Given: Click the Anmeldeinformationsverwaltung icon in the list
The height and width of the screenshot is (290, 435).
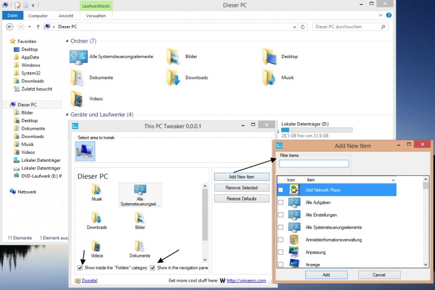Looking at the screenshot, I should pyautogui.click(x=294, y=239).
